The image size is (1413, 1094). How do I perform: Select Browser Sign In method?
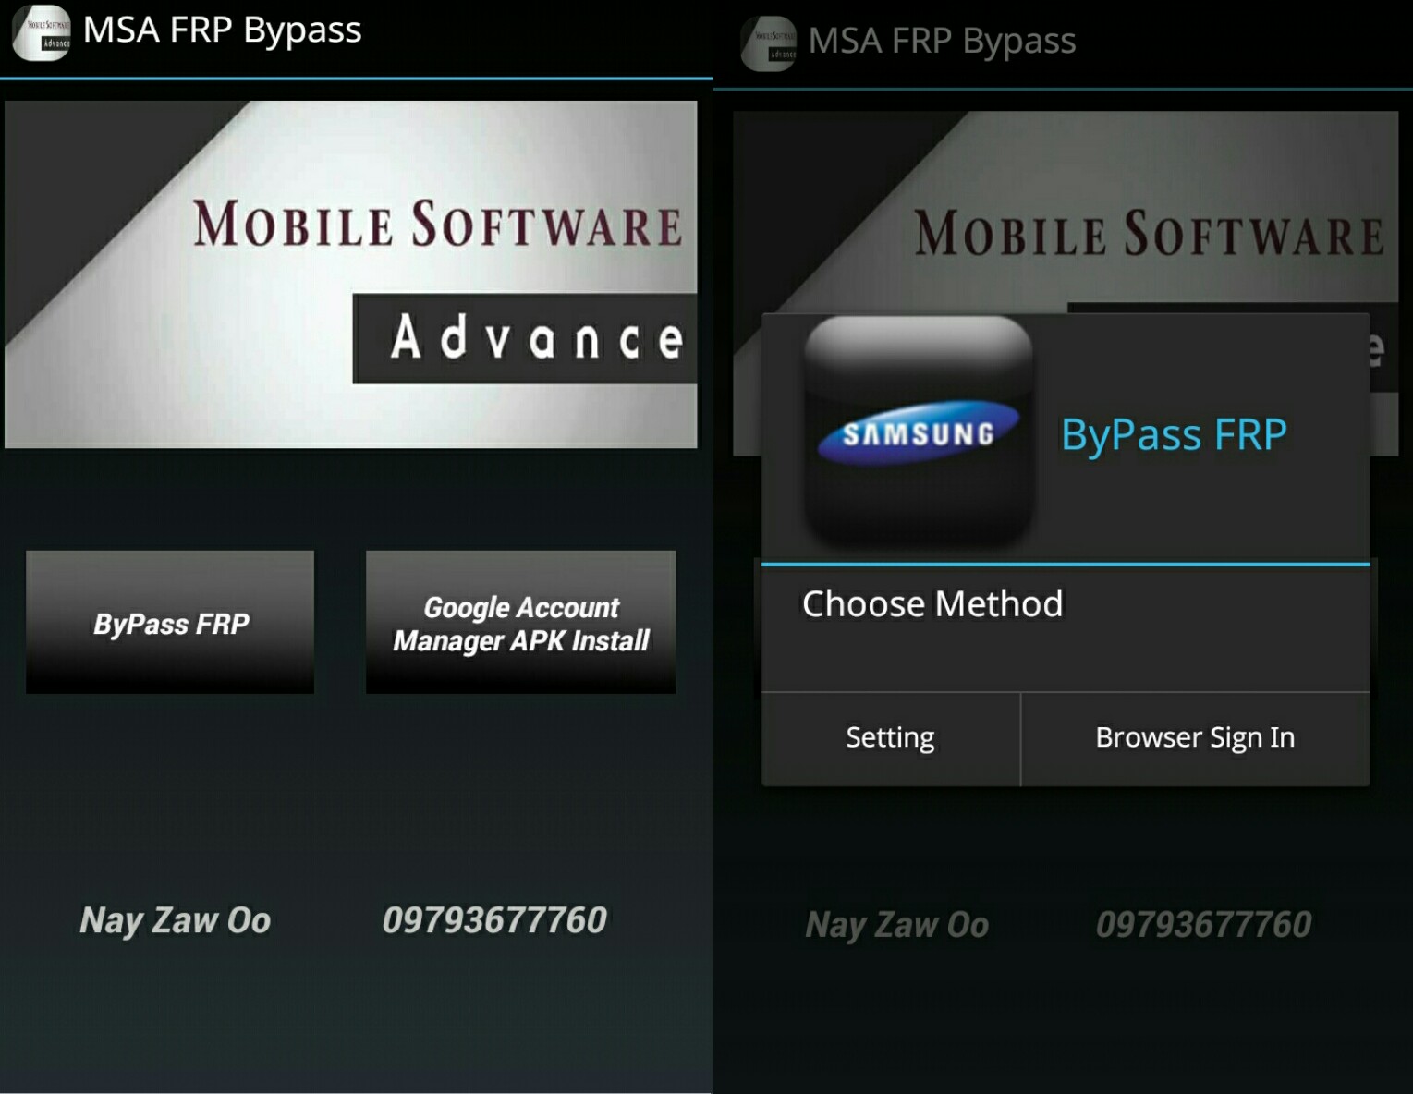tap(1195, 738)
